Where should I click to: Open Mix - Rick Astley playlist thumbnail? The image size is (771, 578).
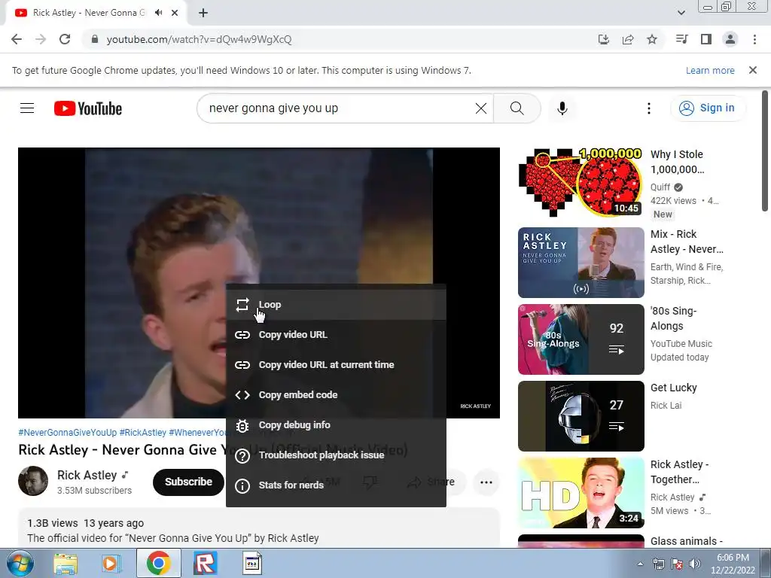[581, 263]
